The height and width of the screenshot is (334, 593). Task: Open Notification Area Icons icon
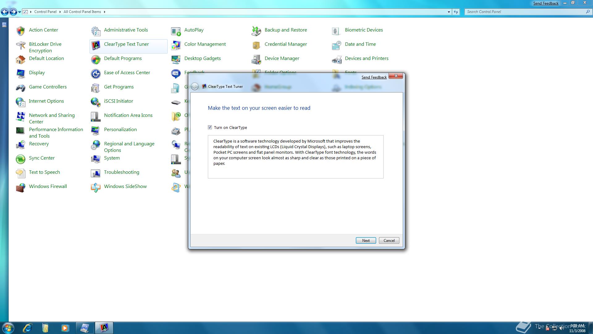(95, 117)
